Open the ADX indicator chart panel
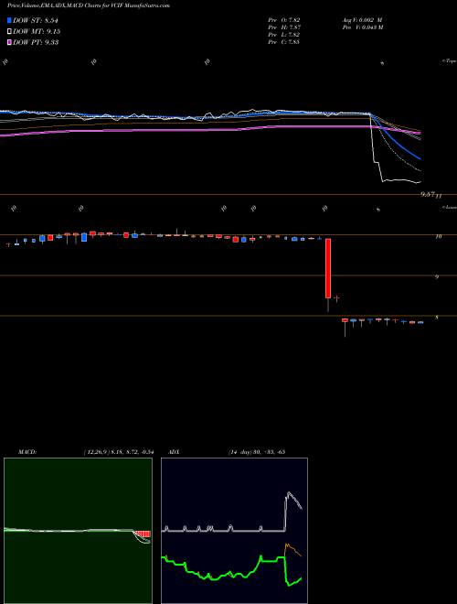Image resolution: width=457 pixels, height=604 pixels. 234,531
